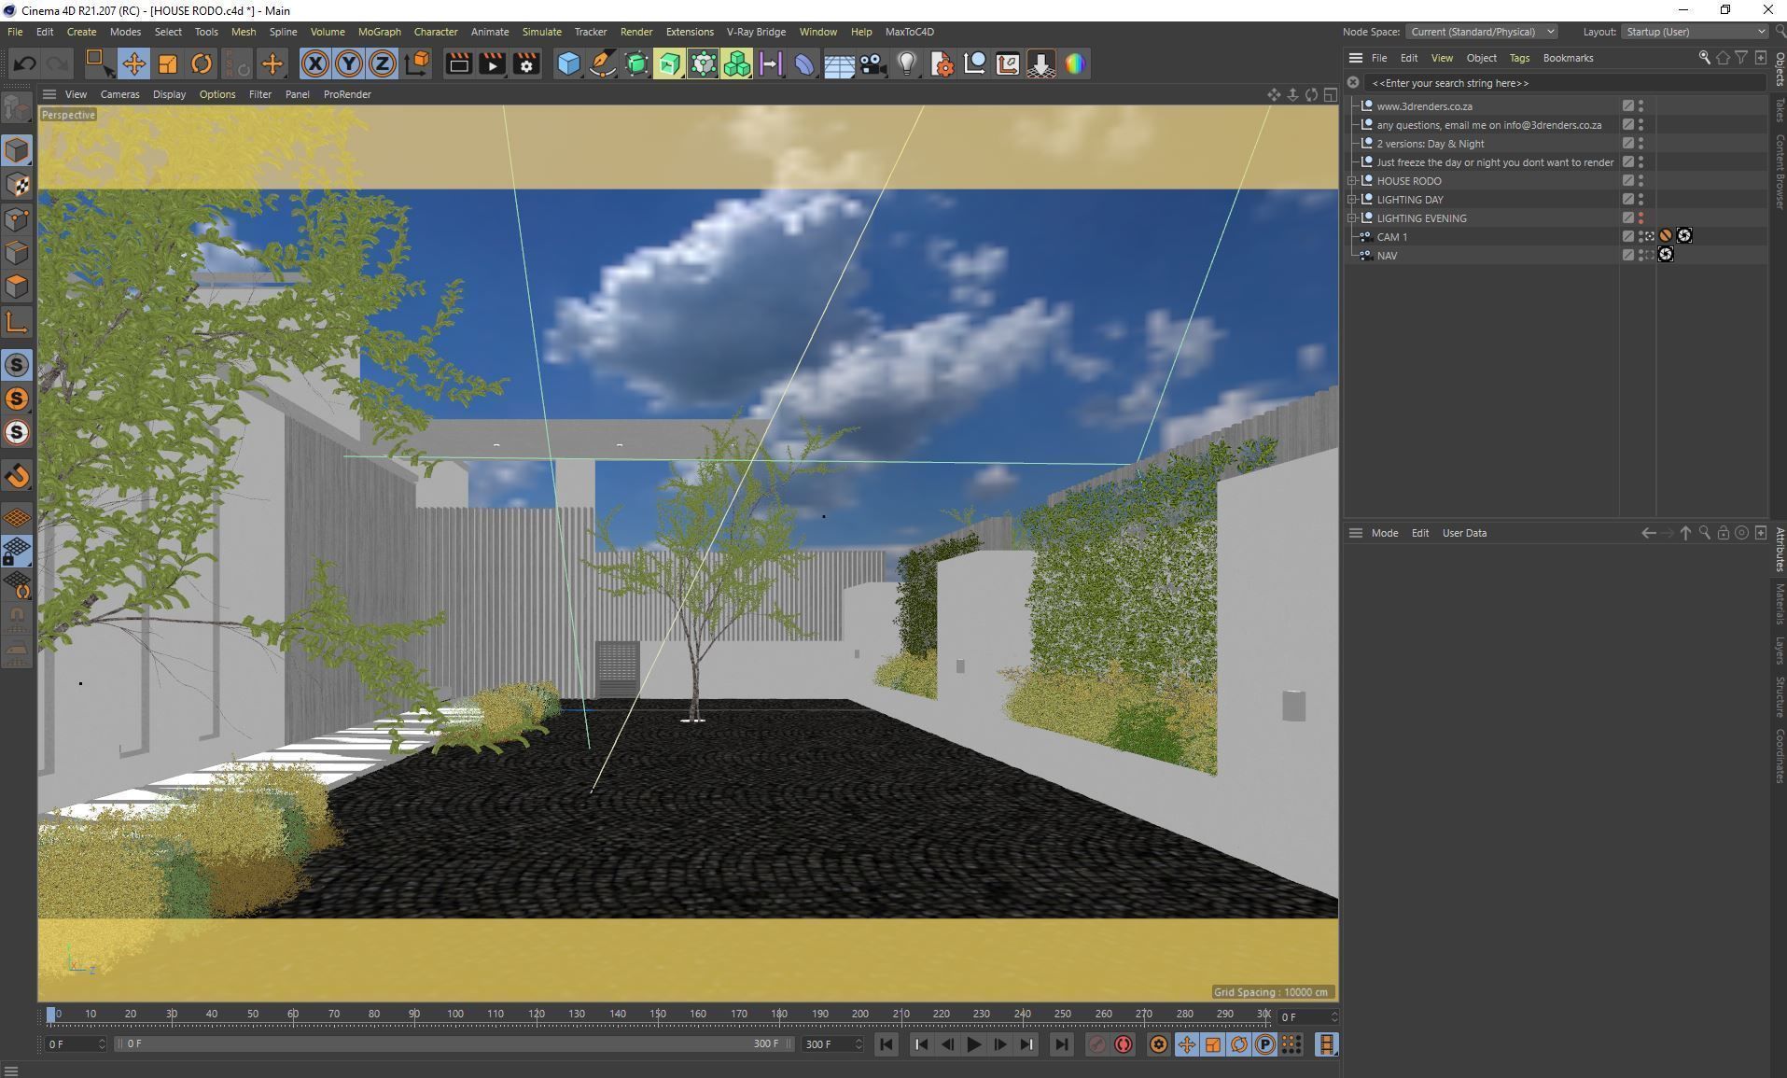Toggle HOUSE RODO visibility dots
1787x1078 pixels.
coord(1641,181)
